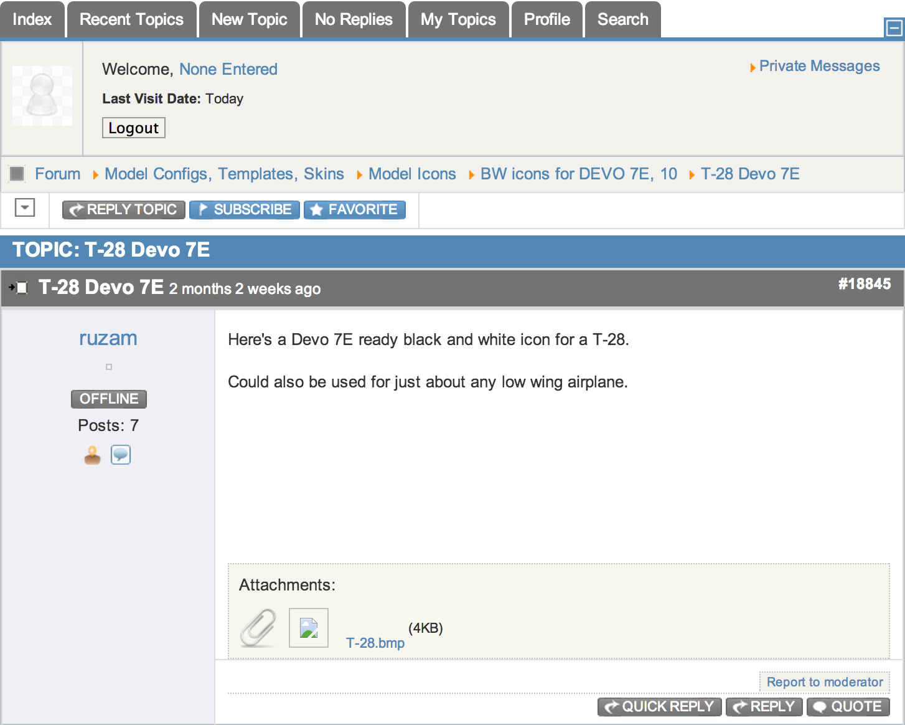Click the OFFLINE status badge
Image resolution: width=905 pixels, height=725 pixels.
109,399
